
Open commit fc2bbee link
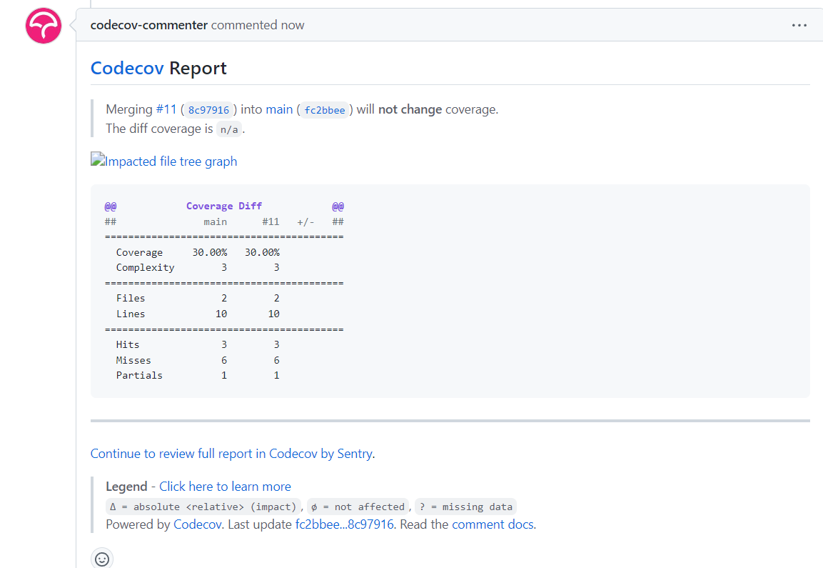(325, 110)
